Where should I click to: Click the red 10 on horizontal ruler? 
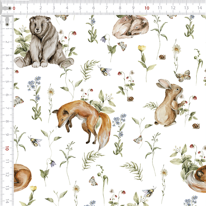pos(147,8)
